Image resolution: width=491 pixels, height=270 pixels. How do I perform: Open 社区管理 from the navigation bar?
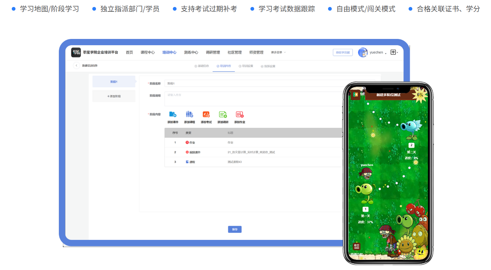(x=235, y=53)
